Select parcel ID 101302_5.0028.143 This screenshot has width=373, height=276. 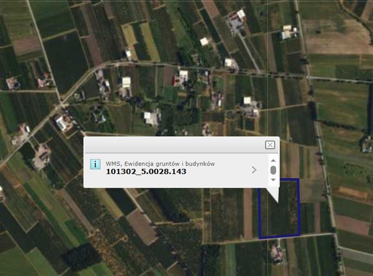click(x=146, y=172)
